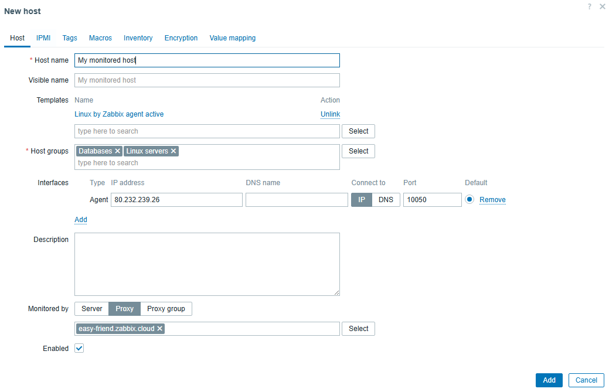
Task: Click the Add button to create host
Action: click(x=549, y=380)
